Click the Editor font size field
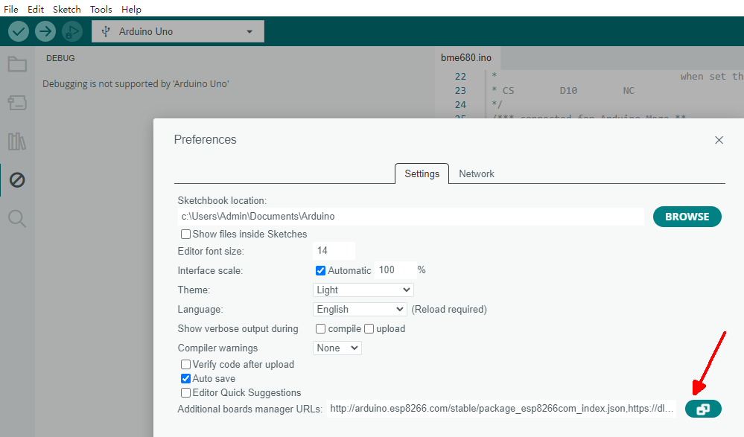 tap(334, 251)
